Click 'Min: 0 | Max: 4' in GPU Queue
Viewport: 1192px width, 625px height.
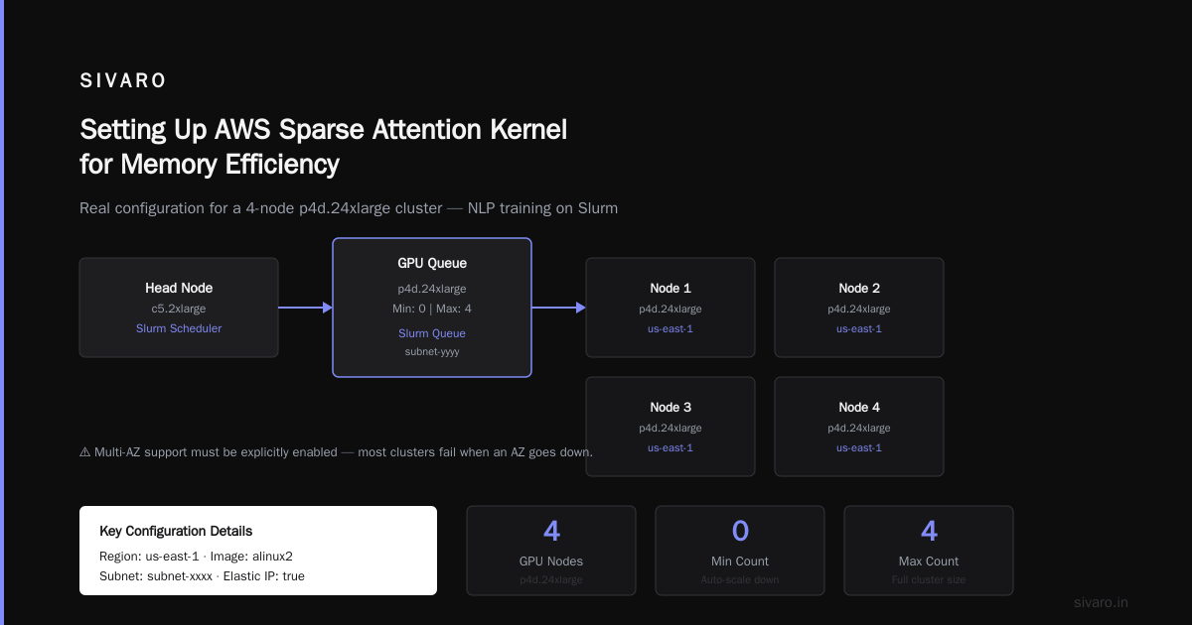coord(432,309)
